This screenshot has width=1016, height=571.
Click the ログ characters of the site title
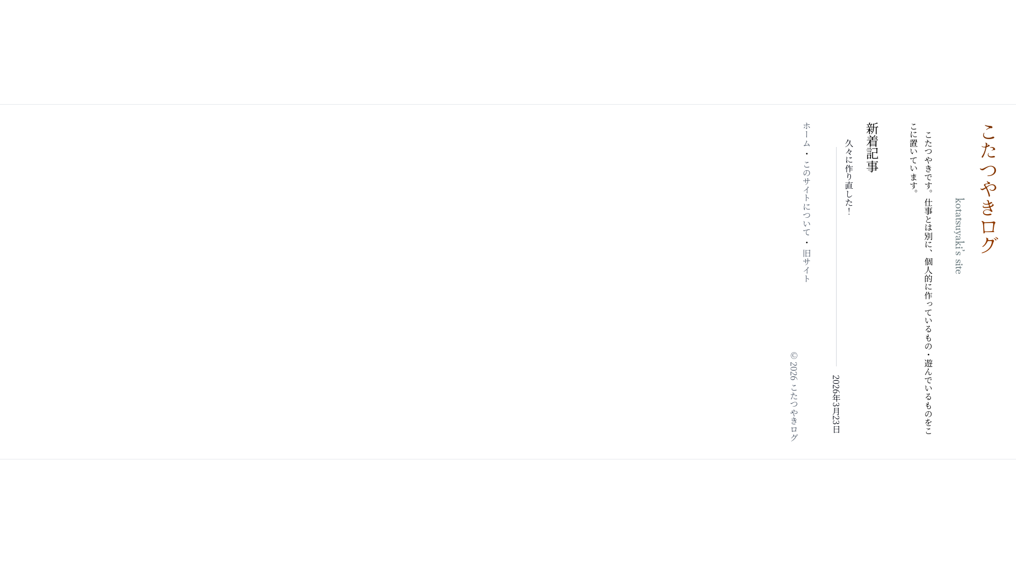pos(988,236)
